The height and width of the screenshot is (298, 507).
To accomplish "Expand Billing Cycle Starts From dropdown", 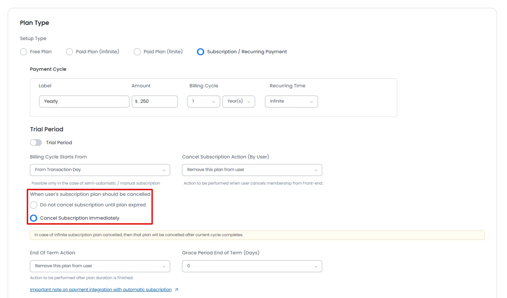I will pos(100,170).
